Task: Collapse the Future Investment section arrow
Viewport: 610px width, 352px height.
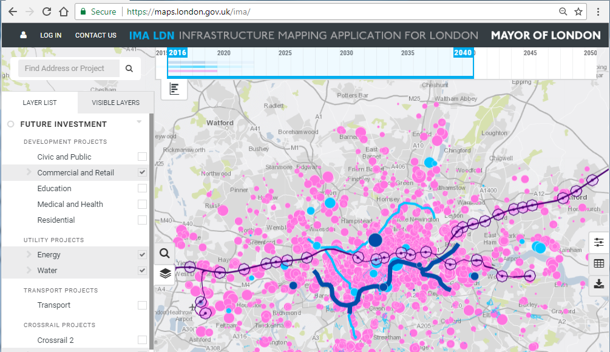Action: pyautogui.click(x=139, y=122)
